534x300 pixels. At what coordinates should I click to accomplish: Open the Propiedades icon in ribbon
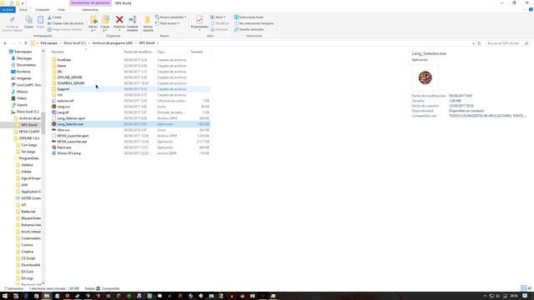(199, 20)
